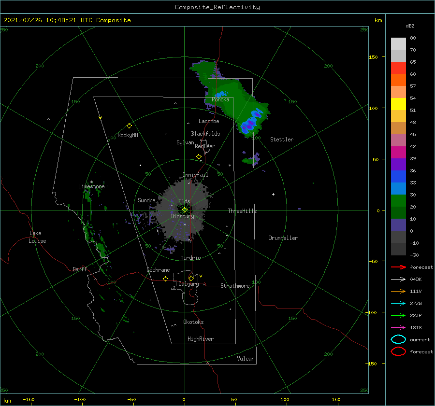Click the Innisfail city label
The image size is (435, 406).
click(x=195, y=175)
